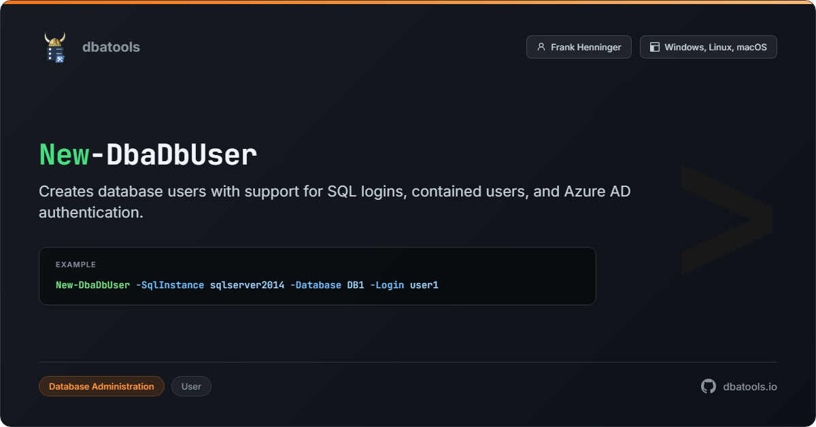This screenshot has height=427, width=816.
Task: Click the platform layout icon beside Windows
Action: pos(655,47)
